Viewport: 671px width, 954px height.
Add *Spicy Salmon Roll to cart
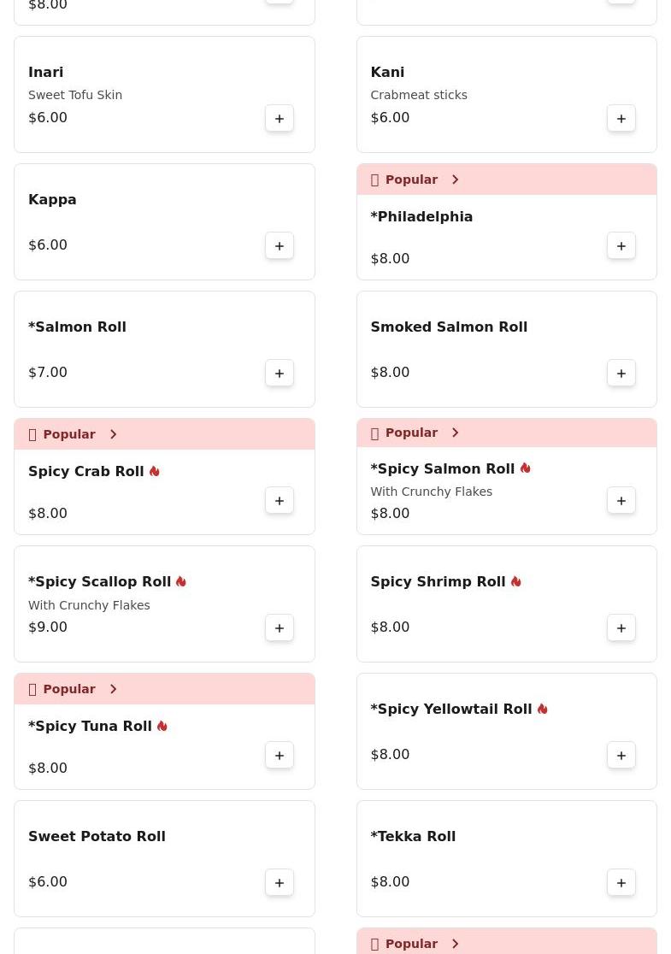(x=621, y=501)
